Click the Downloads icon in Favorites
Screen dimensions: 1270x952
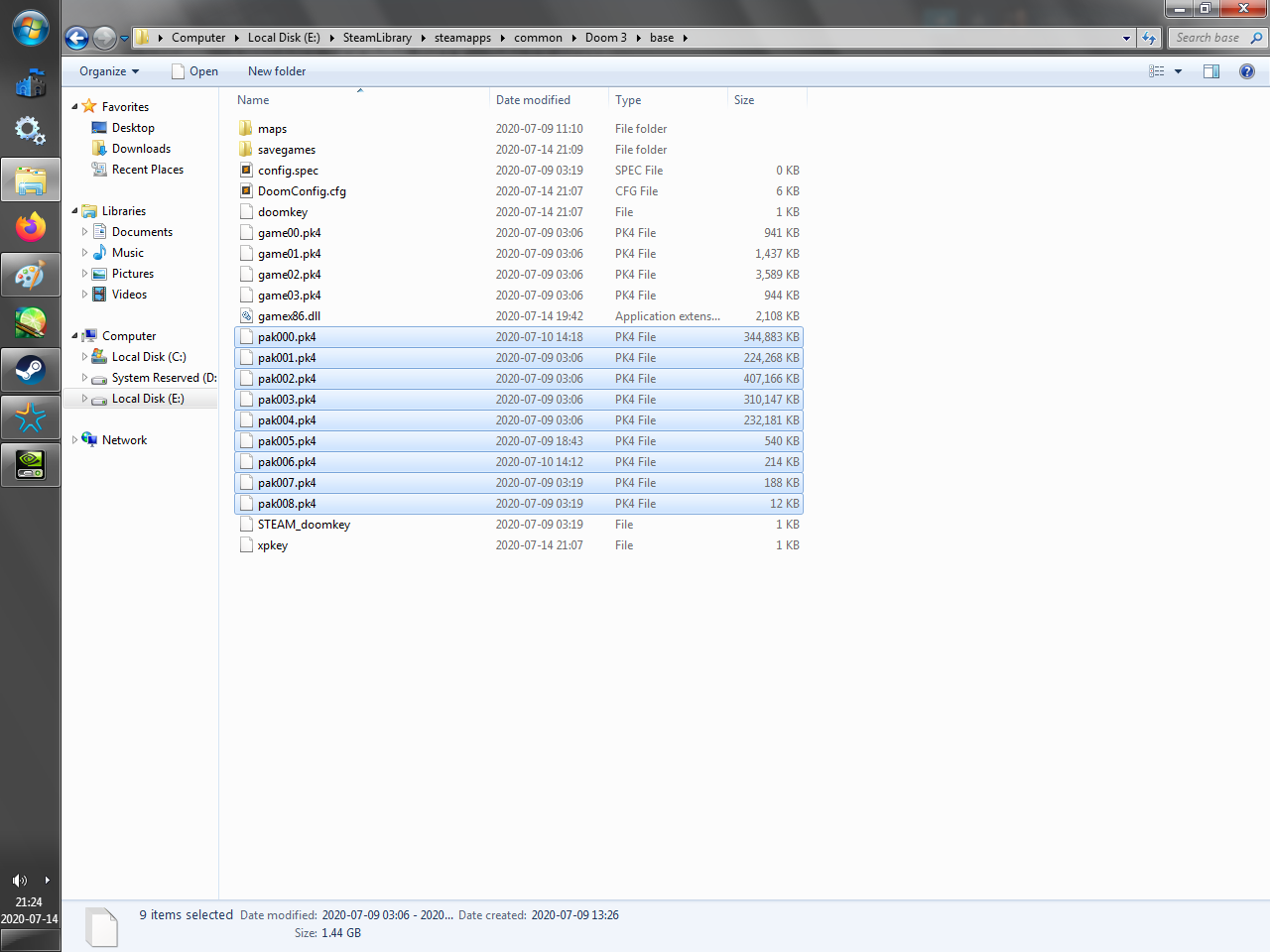99,149
